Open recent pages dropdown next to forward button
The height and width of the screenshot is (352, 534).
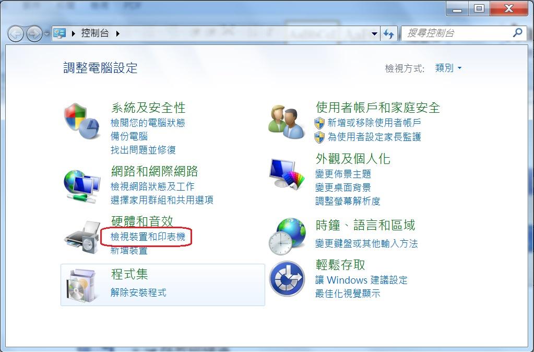pos(46,34)
